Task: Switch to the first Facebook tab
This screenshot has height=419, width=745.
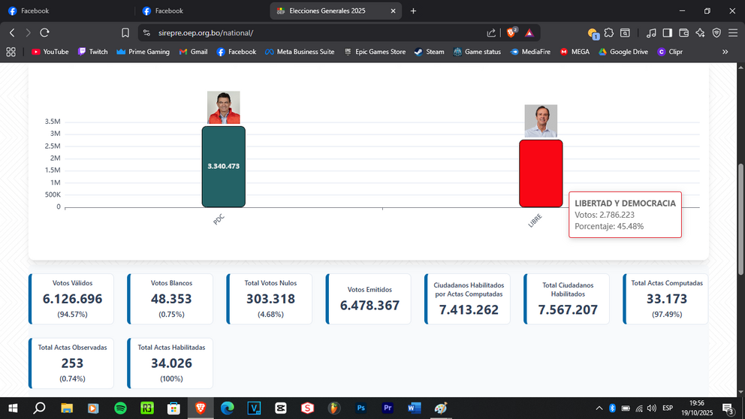Action: point(67,11)
